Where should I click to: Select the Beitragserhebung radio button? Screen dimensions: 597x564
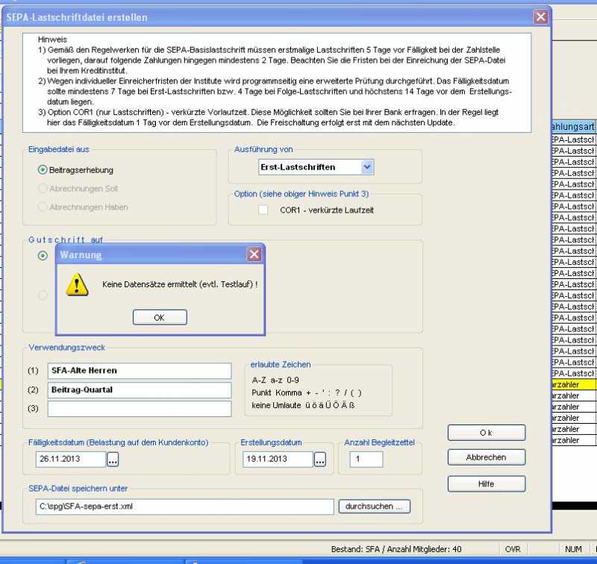(43, 170)
